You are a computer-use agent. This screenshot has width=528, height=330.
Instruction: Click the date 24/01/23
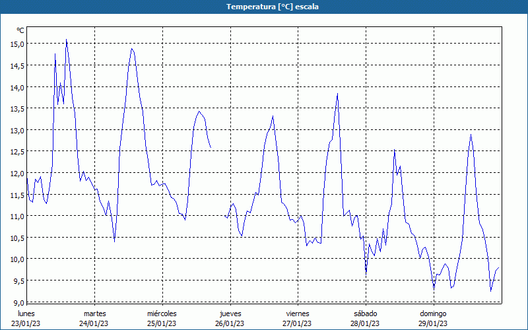94,323
